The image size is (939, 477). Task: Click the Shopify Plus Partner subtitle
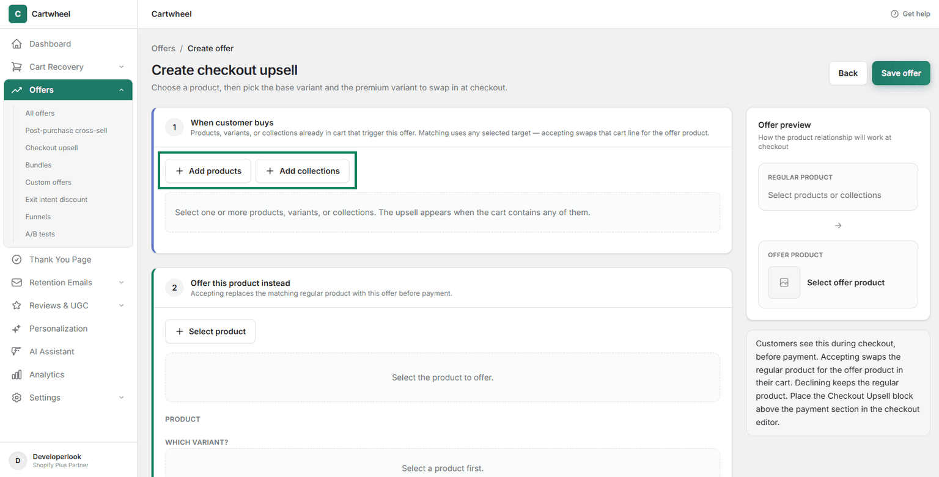click(x=61, y=465)
